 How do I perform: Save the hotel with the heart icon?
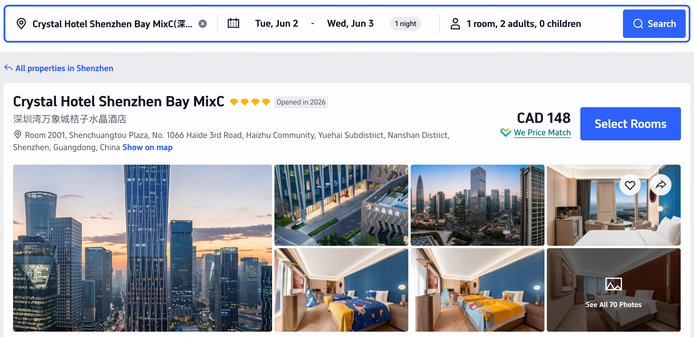pos(630,185)
